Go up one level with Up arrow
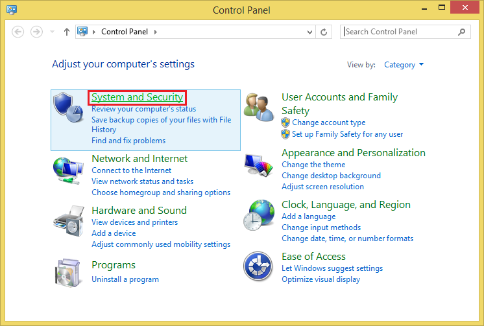This screenshot has width=484, height=326. 67,32
